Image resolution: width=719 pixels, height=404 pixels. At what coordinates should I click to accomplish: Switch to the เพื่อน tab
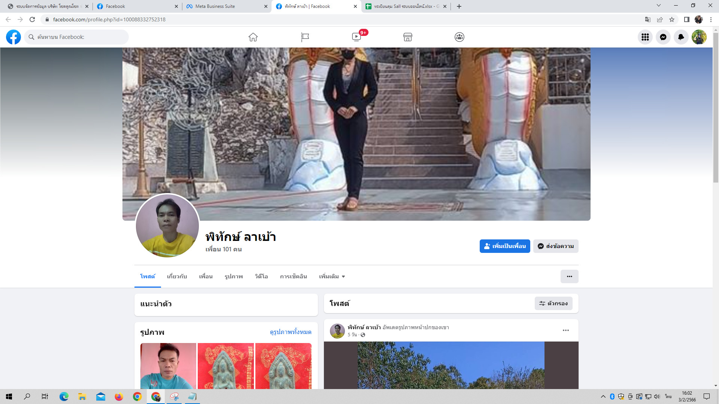click(x=206, y=276)
